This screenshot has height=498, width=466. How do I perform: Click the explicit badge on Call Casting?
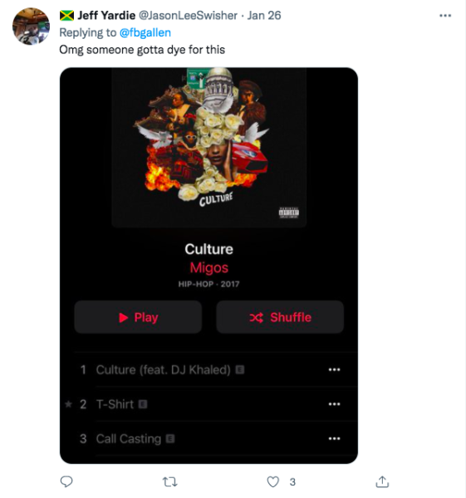[170, 438]
